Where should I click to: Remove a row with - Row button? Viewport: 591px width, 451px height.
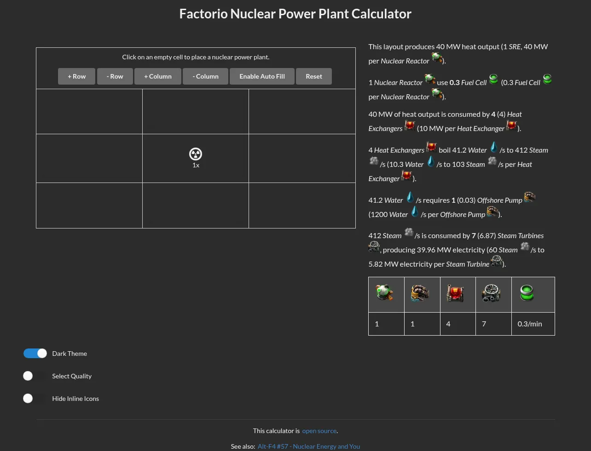(115, 76)
